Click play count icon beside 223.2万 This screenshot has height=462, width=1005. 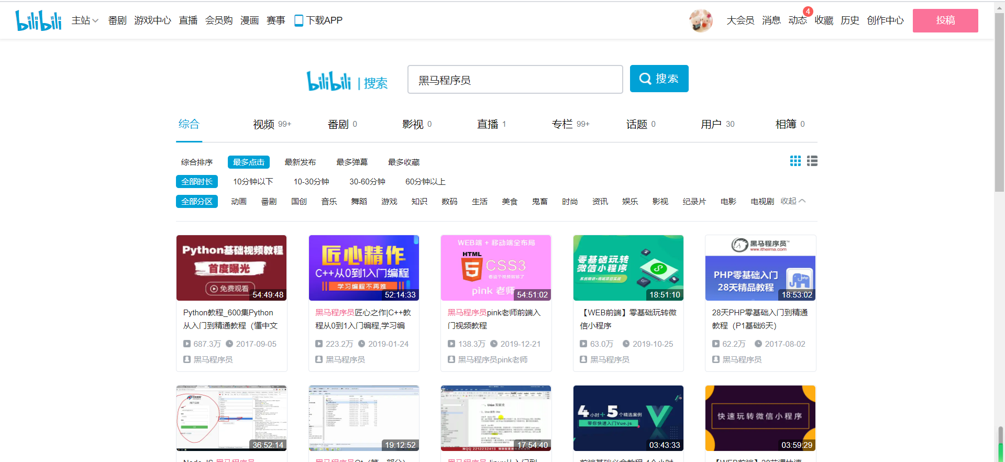(319, 344)
